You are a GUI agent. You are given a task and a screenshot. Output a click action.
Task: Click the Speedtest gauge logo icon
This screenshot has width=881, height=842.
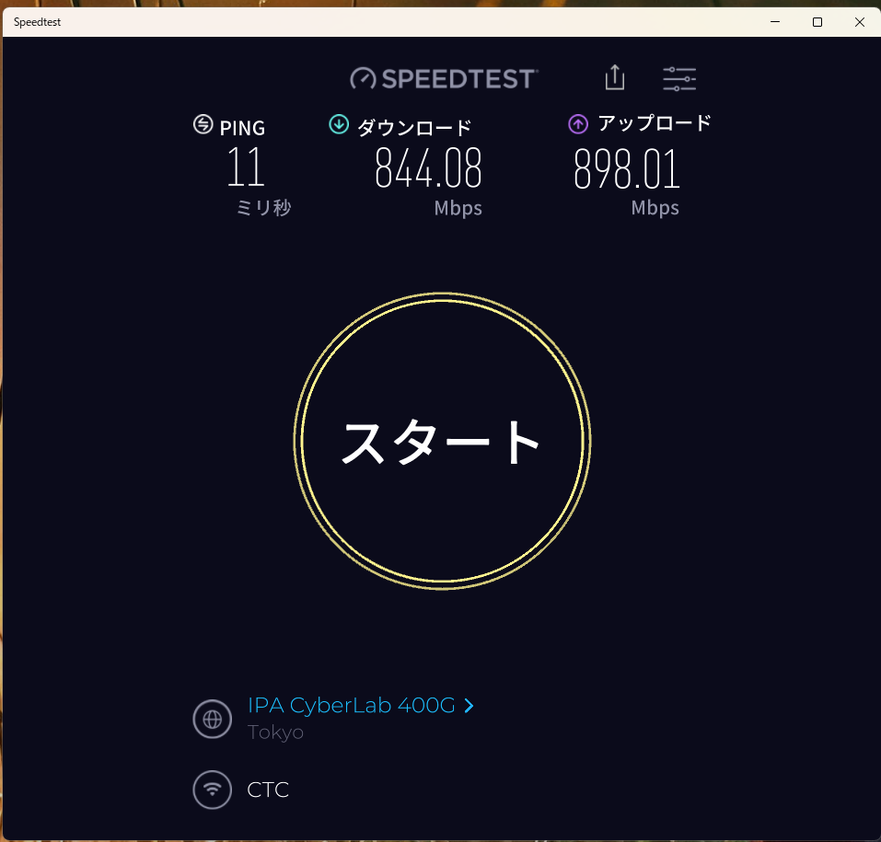click(361, 78)
